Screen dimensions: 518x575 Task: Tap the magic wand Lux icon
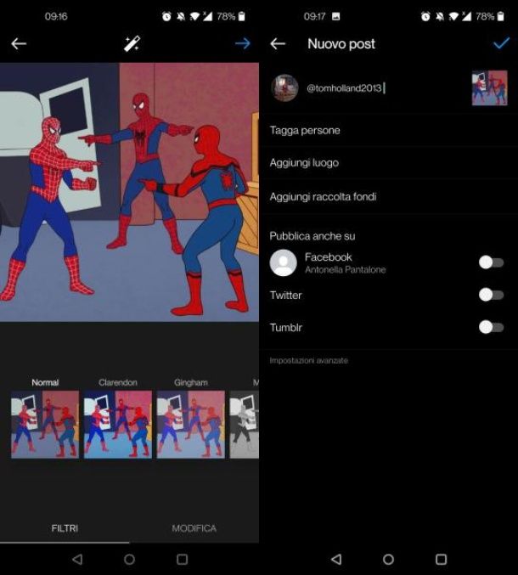coord(132,43)
